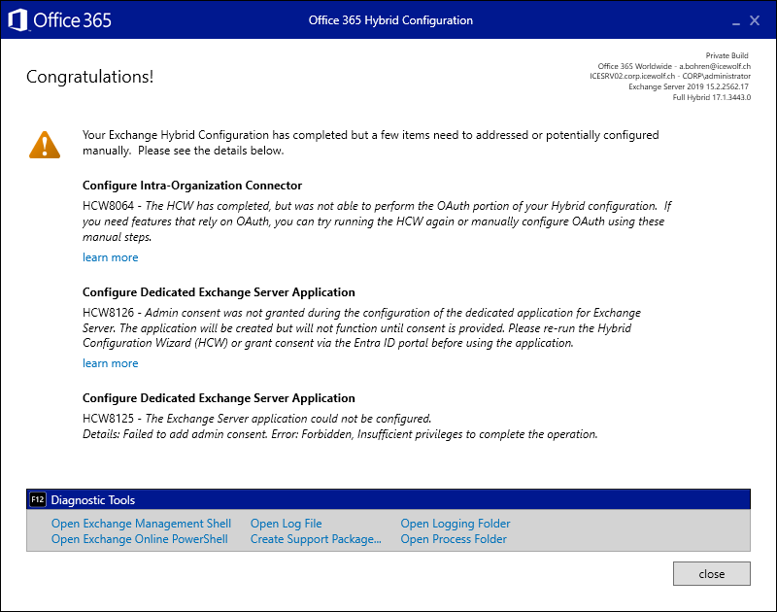The width and height of the screenshot is (777, 612).
Task: Click the close button at bottom right
Action: (712, 574)
